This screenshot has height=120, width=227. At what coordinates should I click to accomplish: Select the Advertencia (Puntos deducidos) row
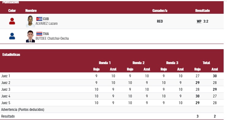[x=112, y=110]
